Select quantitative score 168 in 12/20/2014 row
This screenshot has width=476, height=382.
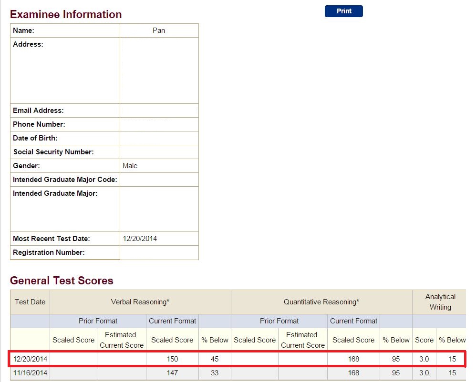[x=353, y=359]
